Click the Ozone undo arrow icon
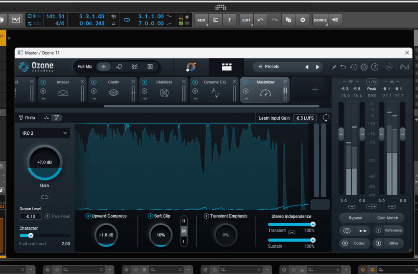The height and width of the screenshot is (274, 418). point(343,67)
